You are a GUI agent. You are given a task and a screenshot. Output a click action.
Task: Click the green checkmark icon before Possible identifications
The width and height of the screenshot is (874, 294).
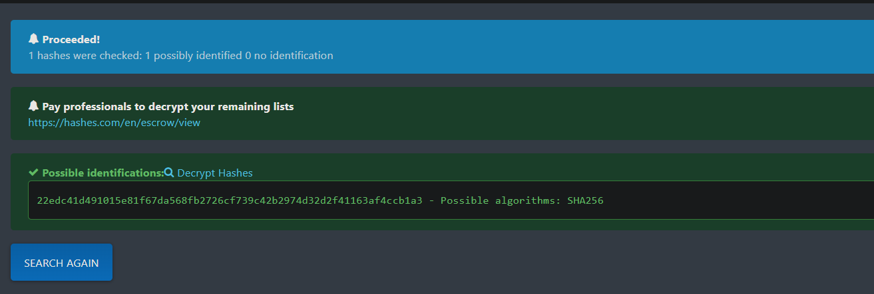33,173
